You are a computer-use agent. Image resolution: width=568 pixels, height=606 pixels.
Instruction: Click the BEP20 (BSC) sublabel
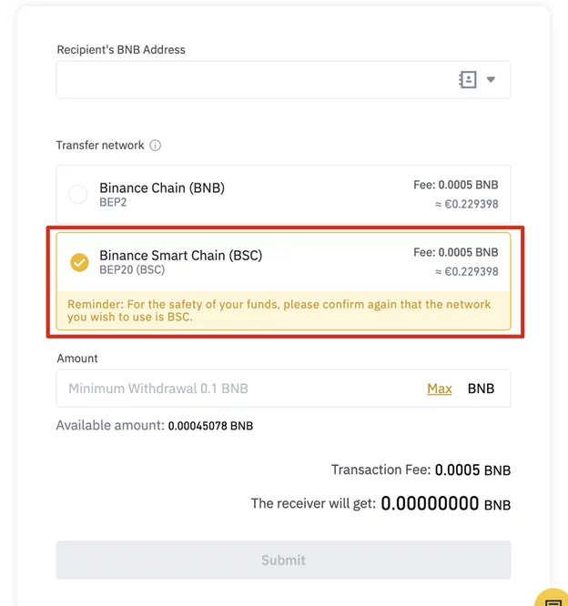click(x=132, y=270)
